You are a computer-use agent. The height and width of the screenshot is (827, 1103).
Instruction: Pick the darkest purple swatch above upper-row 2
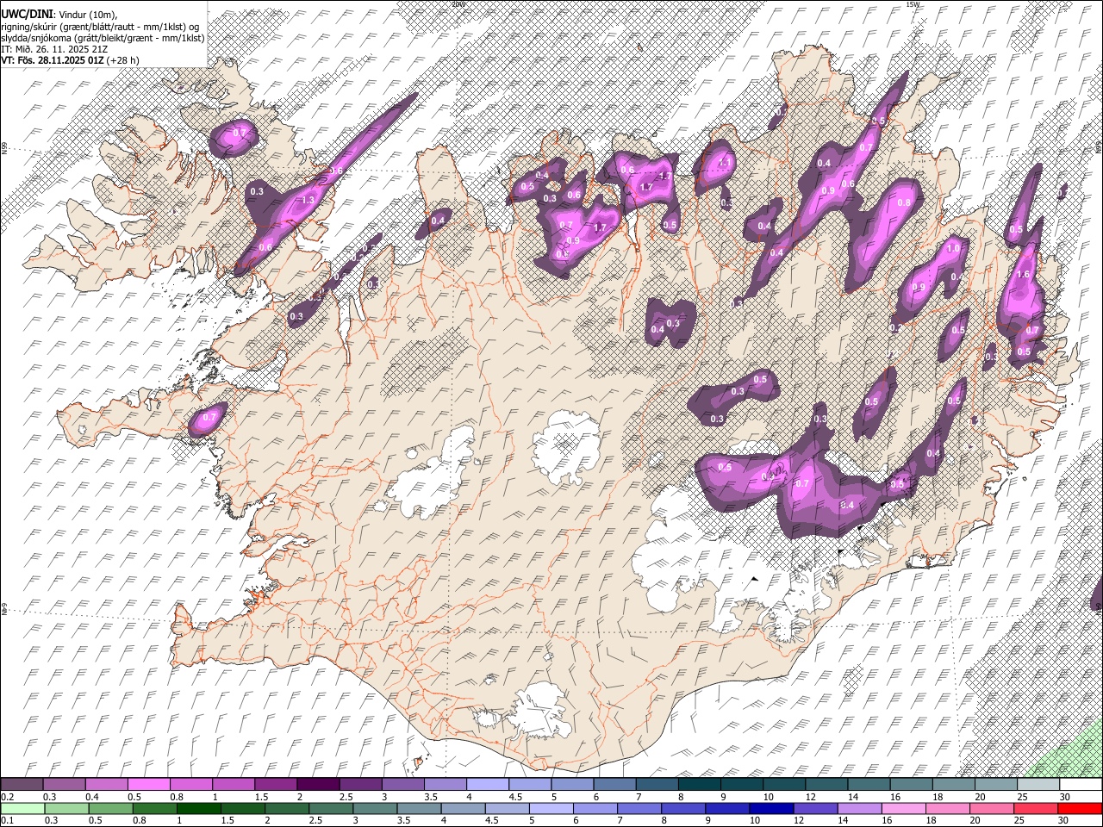click(x=316, y=785)
